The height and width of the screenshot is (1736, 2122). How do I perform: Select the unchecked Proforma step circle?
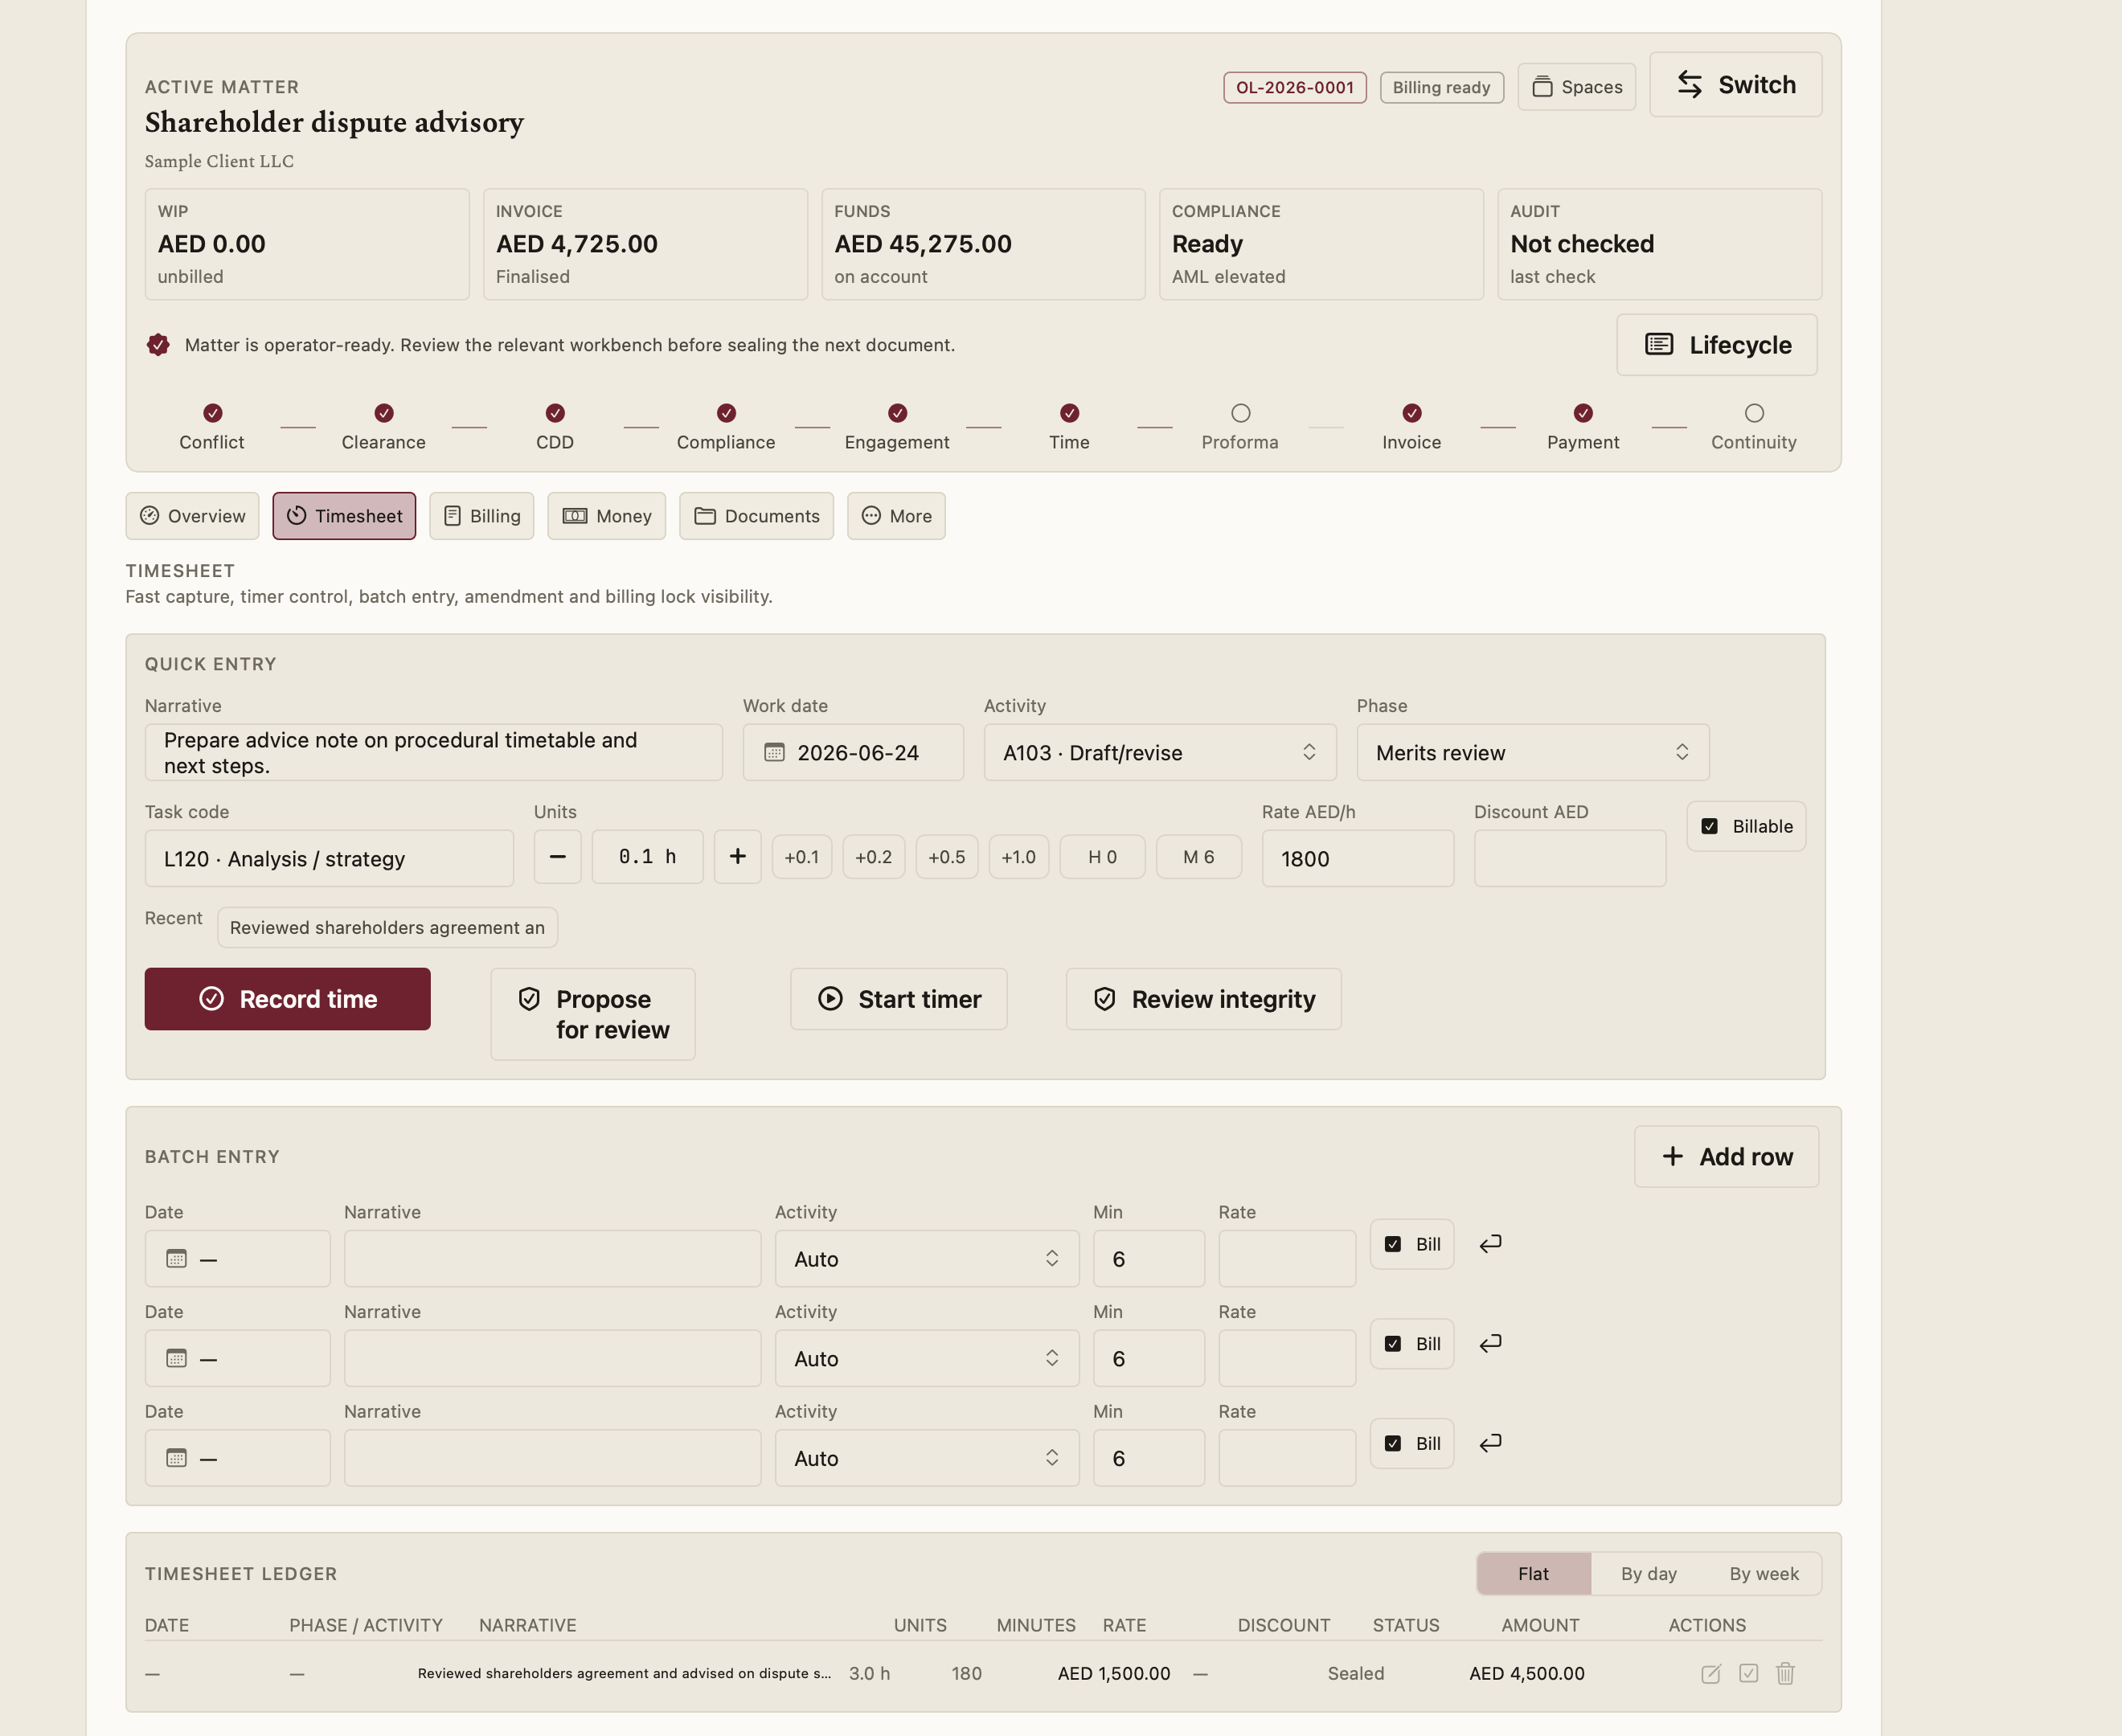point(1241,413)
